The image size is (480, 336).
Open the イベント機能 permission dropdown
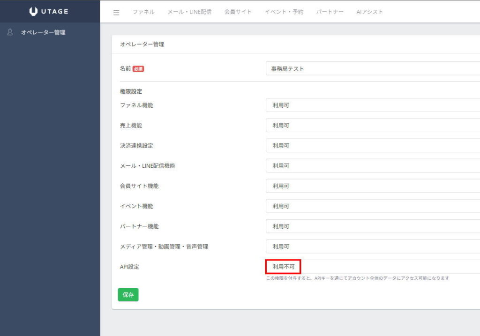[x=373, y=206]
